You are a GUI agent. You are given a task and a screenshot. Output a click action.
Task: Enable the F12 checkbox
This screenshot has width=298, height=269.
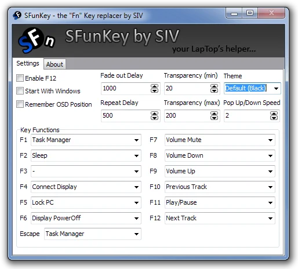pyautogui.click(x=20, y=78)
